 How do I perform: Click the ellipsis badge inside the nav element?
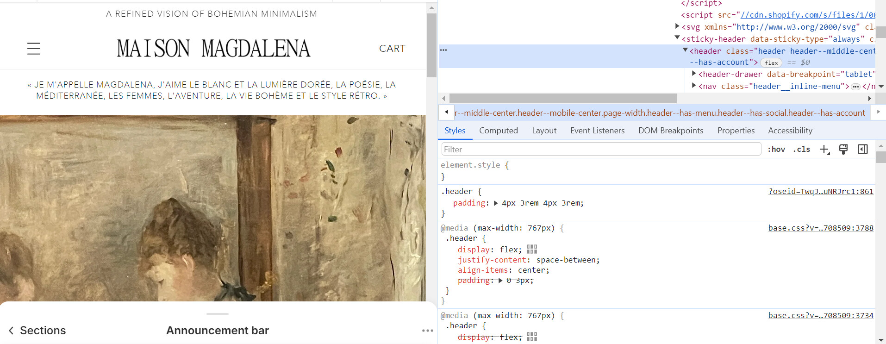(x=855, y=87)
